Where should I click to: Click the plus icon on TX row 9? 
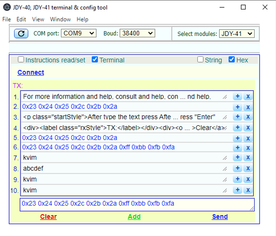pos(238,179)
